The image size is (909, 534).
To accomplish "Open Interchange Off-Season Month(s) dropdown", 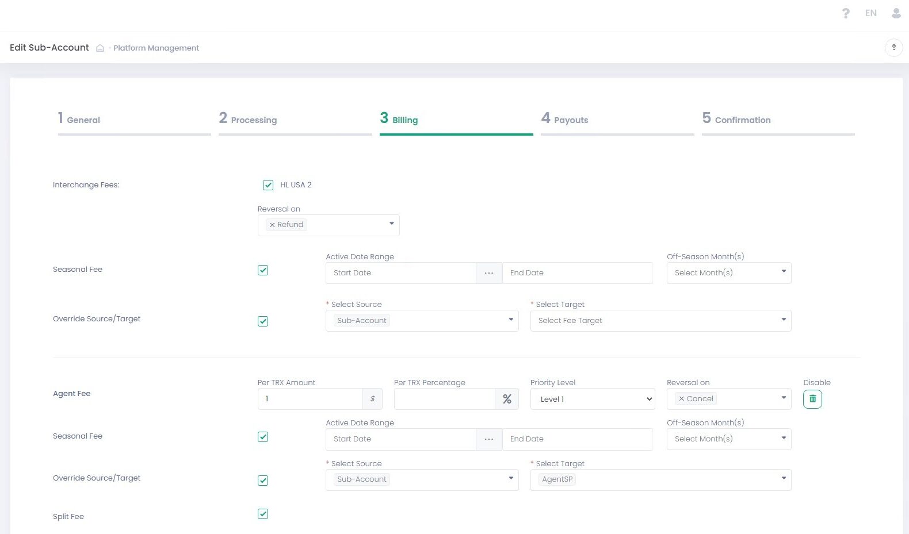I will coord(728,273).
